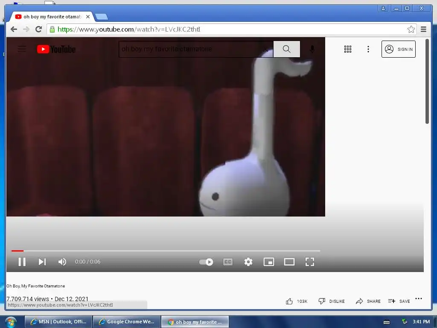The height and width of the screenshot is (328, 437).
Task: Click the SIGN IN button
Action: tap(398, 49)
